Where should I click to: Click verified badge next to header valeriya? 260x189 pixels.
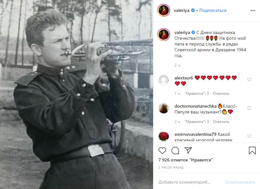point(193,11)
